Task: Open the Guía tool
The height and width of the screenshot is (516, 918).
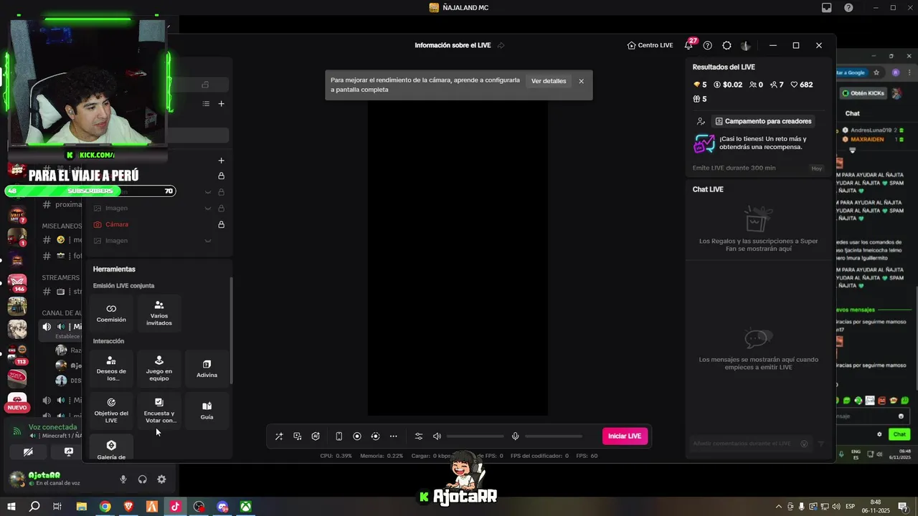Action: [x=207, y=410]
